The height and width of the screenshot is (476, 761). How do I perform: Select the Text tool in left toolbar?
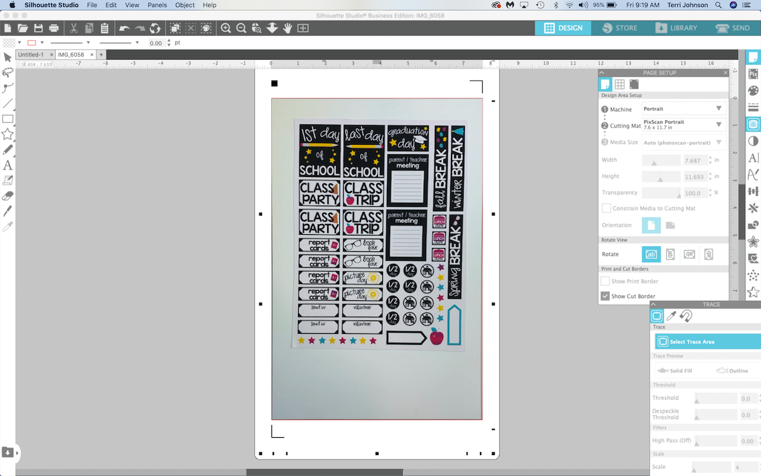(x=8, y=165)
